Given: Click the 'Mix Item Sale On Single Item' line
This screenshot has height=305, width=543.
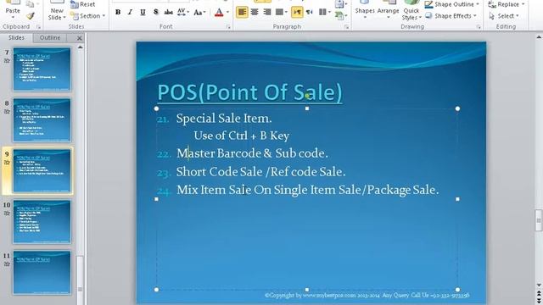Looking at the screenshot, I should click(307, 190).
